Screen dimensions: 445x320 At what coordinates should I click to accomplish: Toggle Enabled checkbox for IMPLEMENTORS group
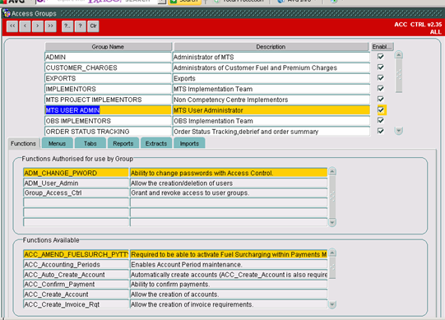point(381,89)
